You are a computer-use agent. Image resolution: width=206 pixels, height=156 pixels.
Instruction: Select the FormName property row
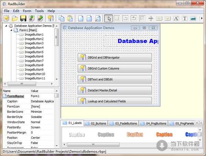(28, 96)
